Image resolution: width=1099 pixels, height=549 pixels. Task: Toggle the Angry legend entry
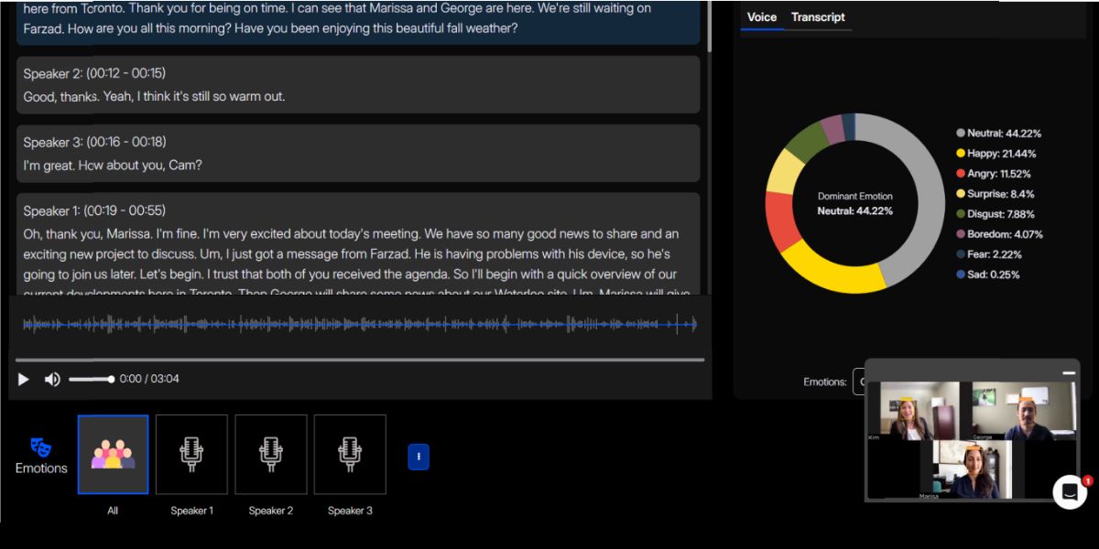[x=994, y=174]
